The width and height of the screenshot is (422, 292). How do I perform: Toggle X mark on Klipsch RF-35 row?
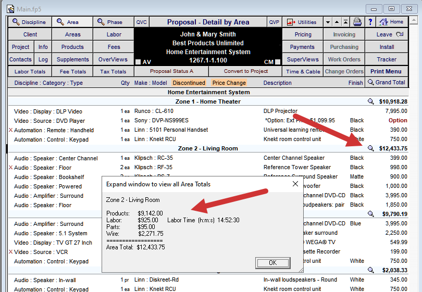coord(11,168)
